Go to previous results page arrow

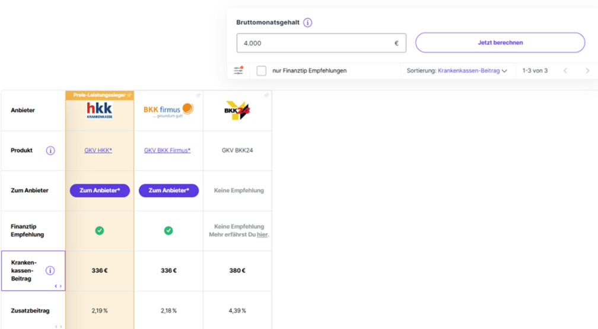pyautogui.click(x=565, y=71)
